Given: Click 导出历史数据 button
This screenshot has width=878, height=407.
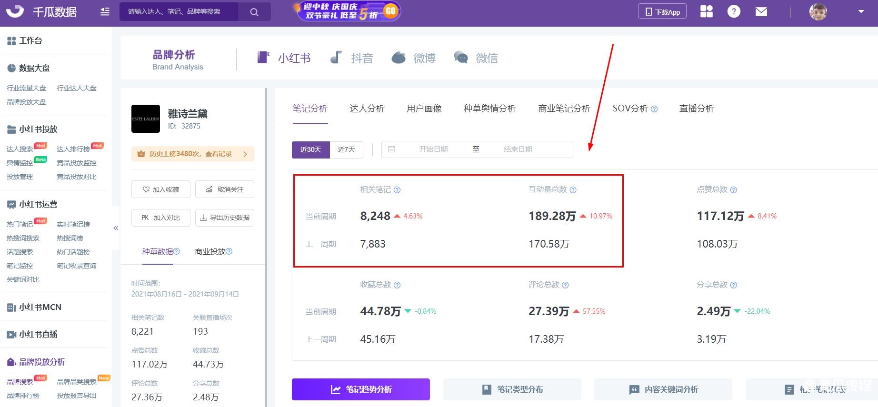Looking at the screenshot, I should [225, 218].
